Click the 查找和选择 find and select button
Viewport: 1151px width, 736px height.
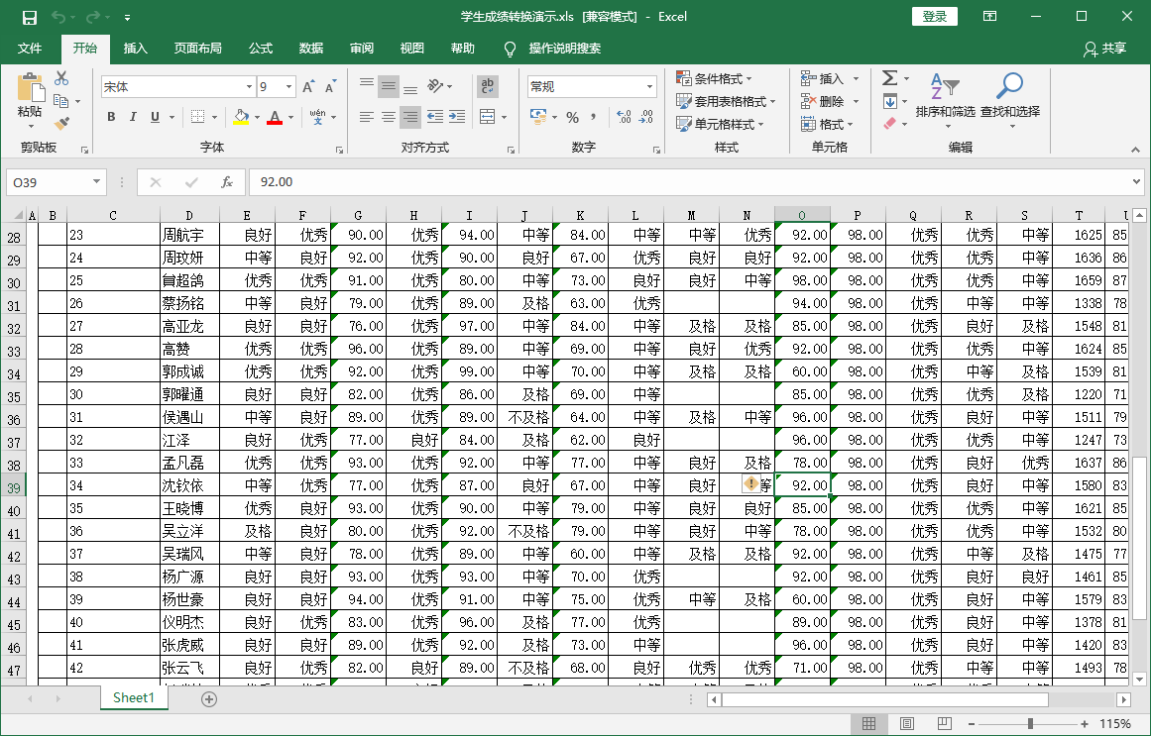(x=1010, y=102)
